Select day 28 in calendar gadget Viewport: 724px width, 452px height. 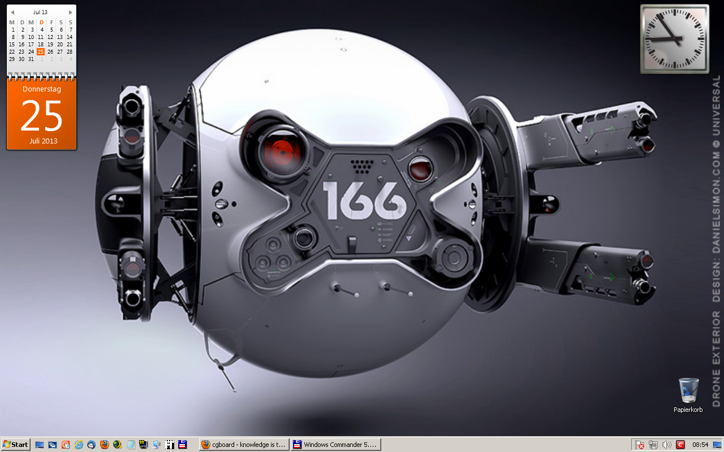pyautogui.click(x=70, y=51)
